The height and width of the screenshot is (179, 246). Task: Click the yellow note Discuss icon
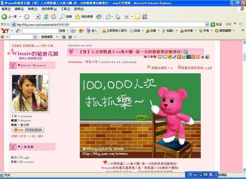coord(138,17)
